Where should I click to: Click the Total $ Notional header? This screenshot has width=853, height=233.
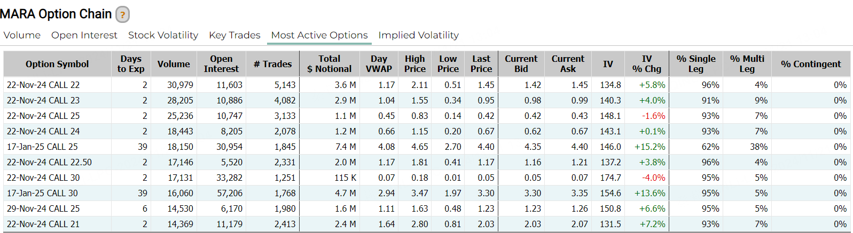tap(329, 64)
